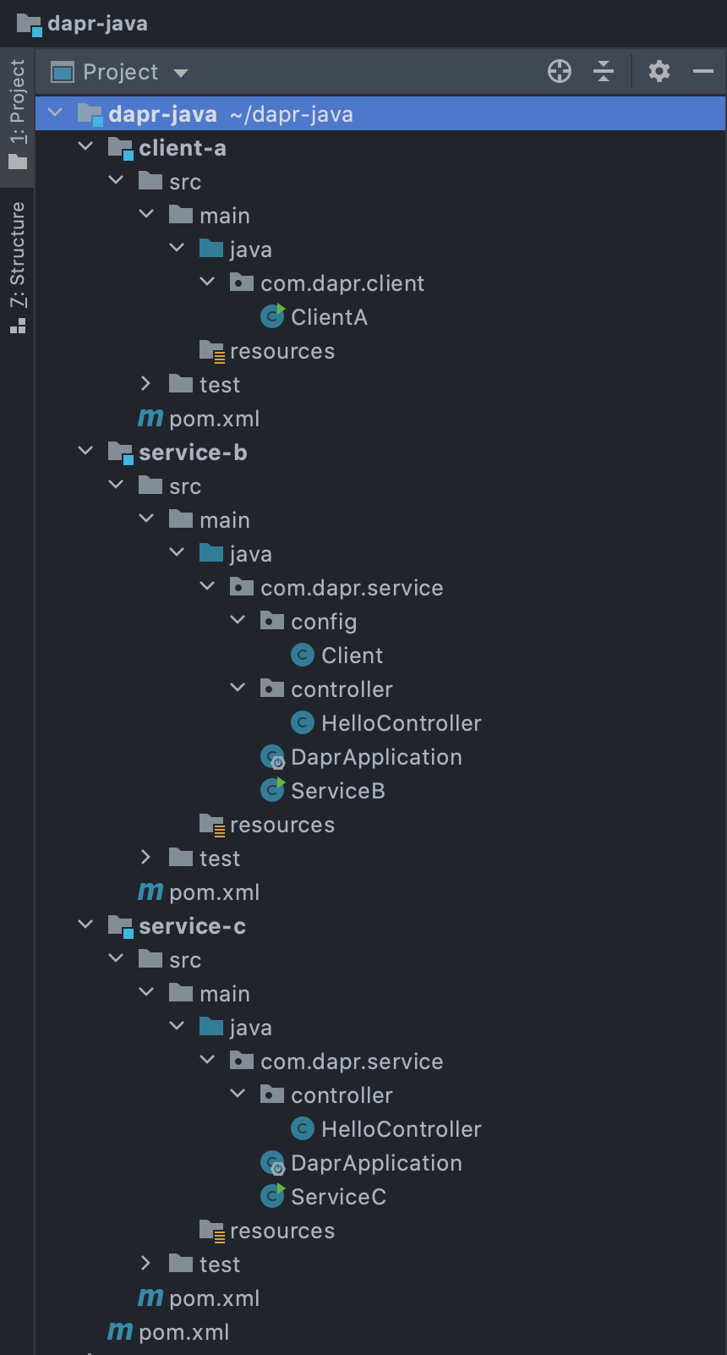Expand the test folder under client-a
Viewport: 727px width, 1355px height.
[145, 383]
